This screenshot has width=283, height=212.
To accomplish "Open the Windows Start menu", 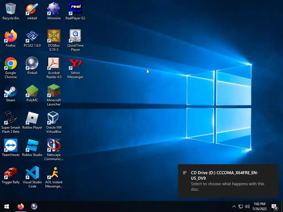I will point(7,206).
